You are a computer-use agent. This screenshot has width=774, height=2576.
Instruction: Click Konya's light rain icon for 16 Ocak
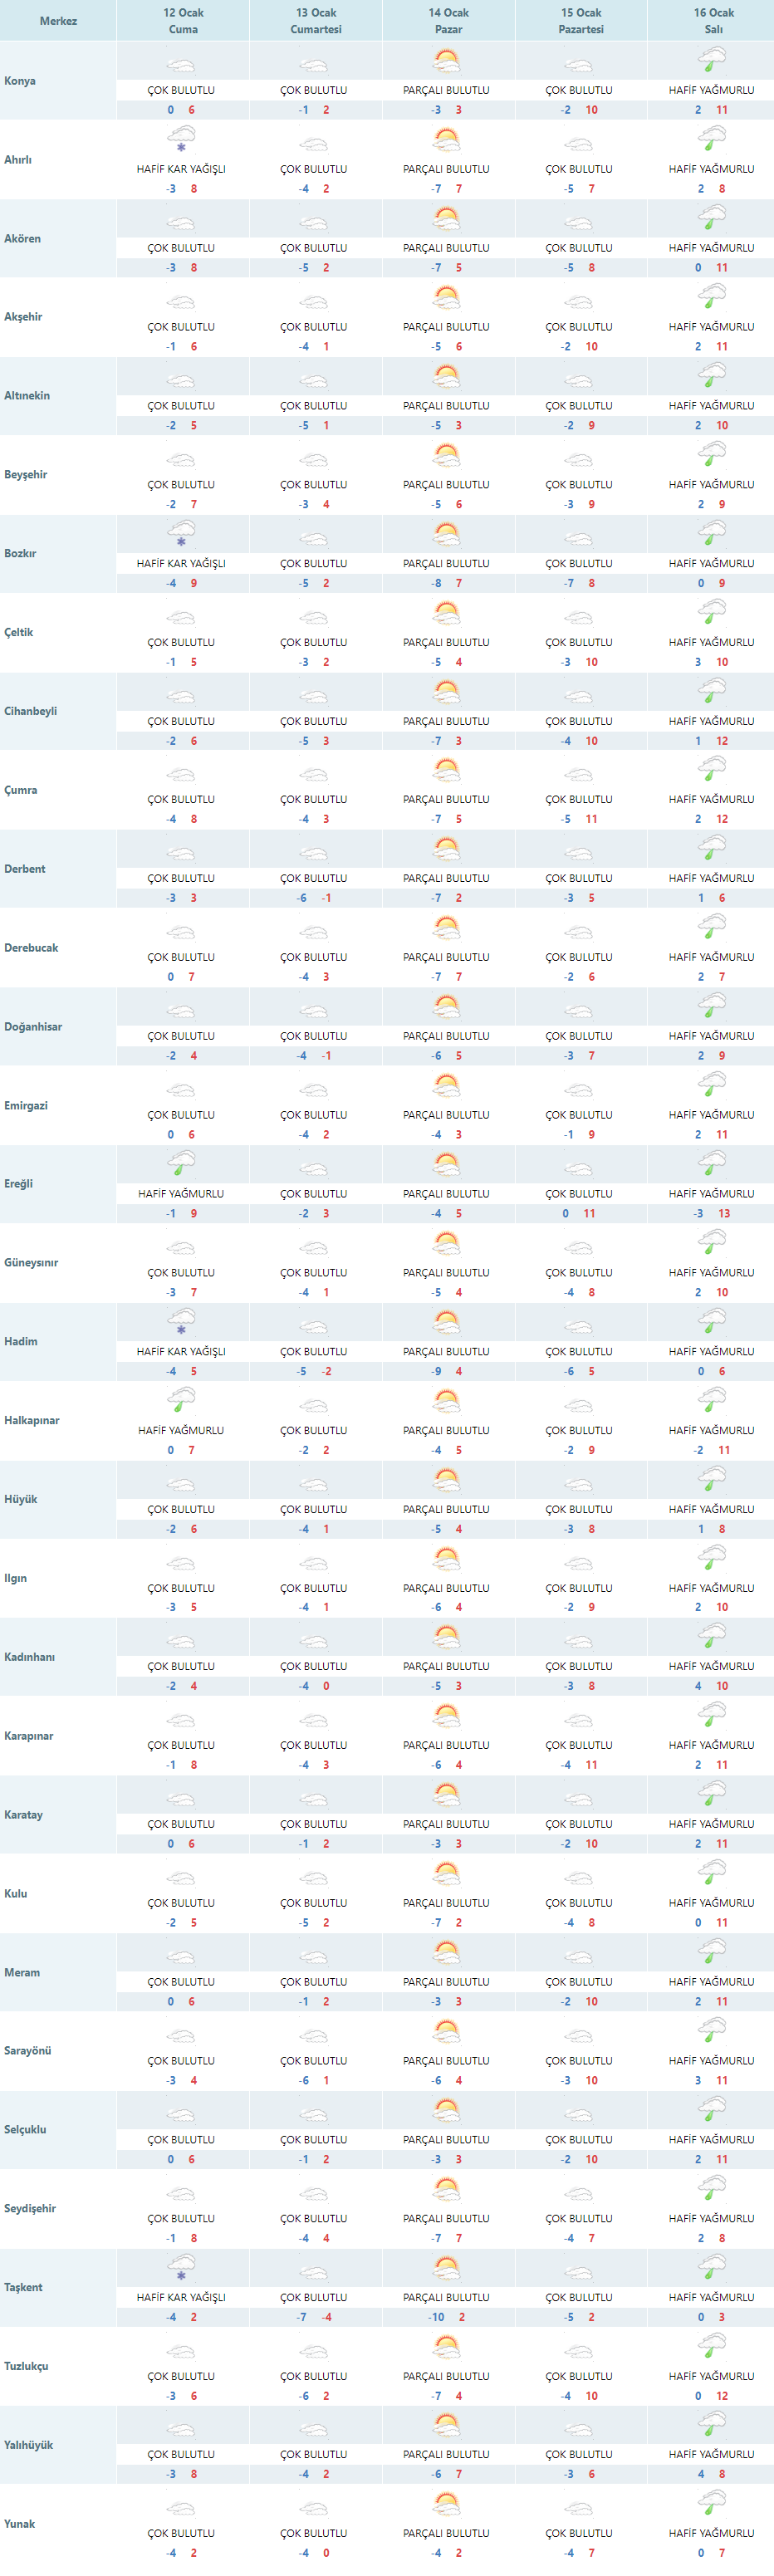tap(712, 62)
